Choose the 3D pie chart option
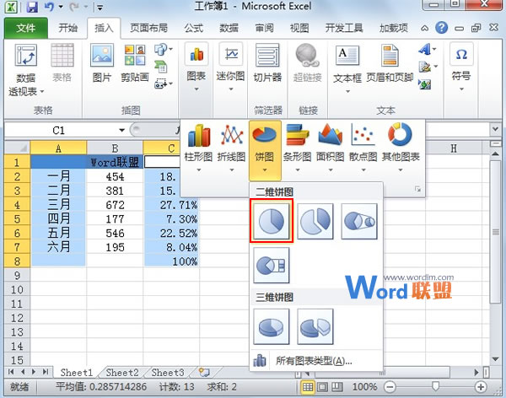Viewport: 506px width, 398px height. tap(272, 325)
